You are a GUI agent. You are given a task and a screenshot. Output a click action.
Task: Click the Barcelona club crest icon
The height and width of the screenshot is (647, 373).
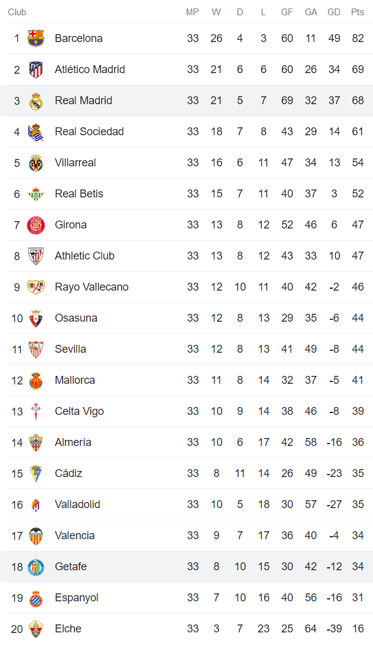pyautogui.click(x=36, y=38)
